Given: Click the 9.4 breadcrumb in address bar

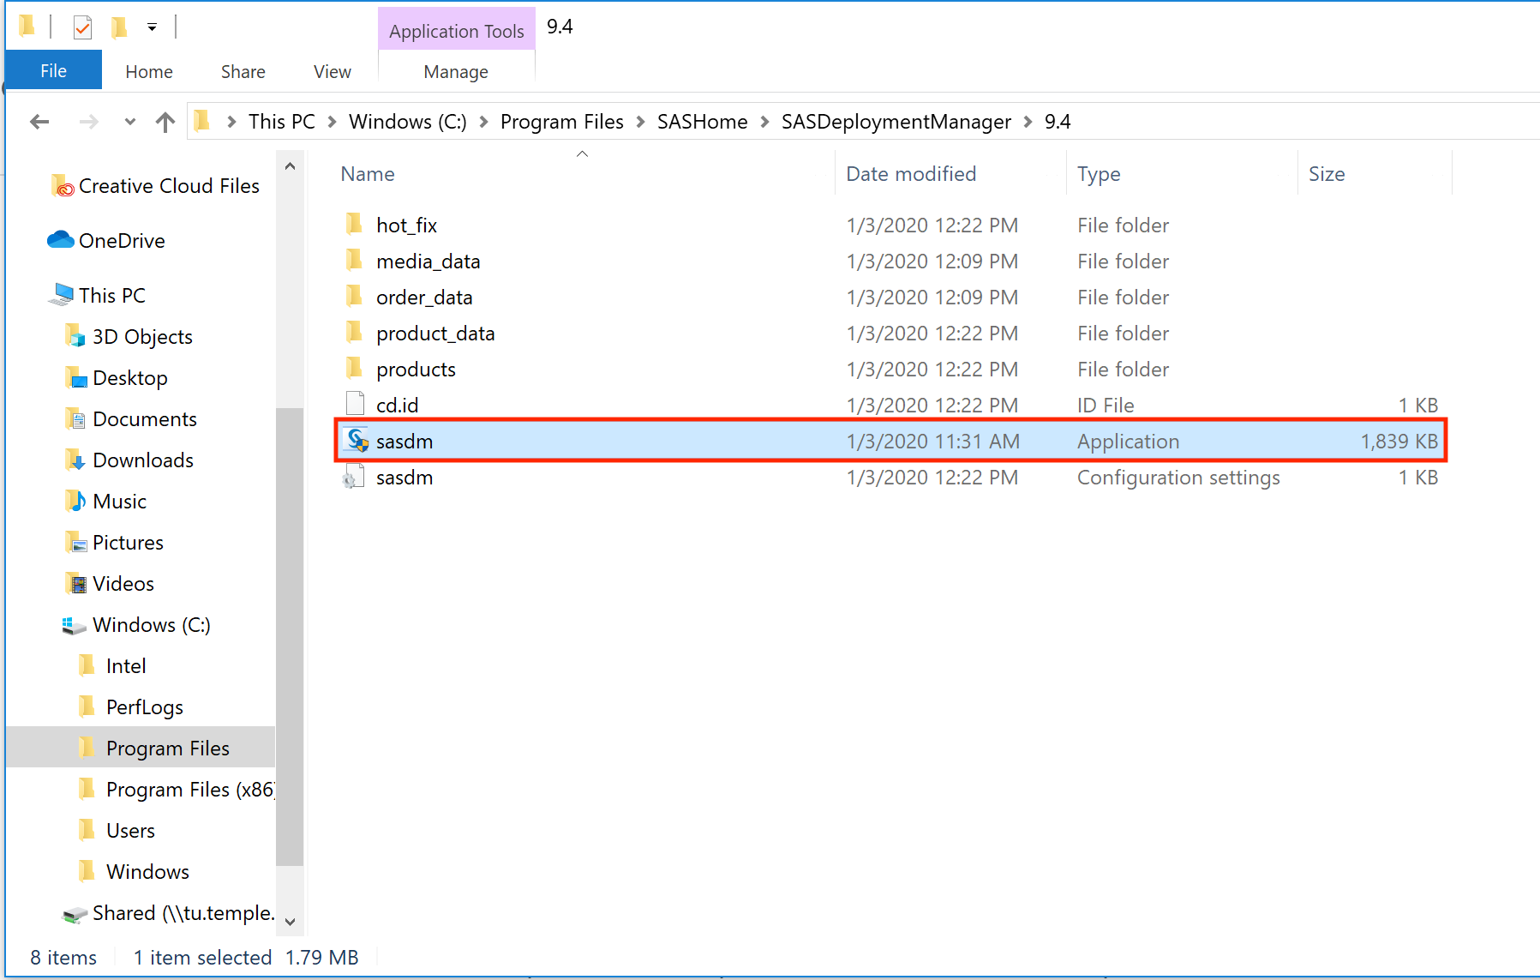Looking at the screenshot, I should point(1058,122).
